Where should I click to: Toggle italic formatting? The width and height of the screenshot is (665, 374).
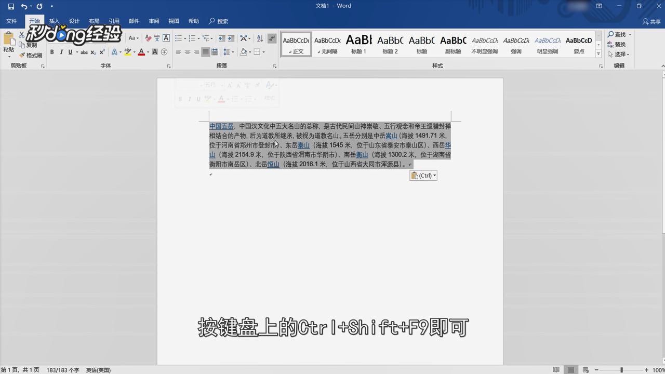point(61,52)
